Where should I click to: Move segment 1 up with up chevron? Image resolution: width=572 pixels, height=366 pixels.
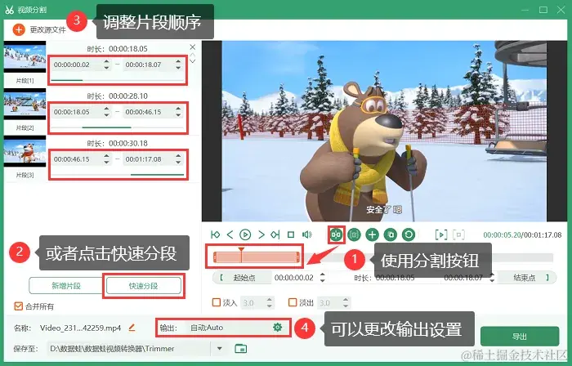pyautogui.click(x=193, y=55)
